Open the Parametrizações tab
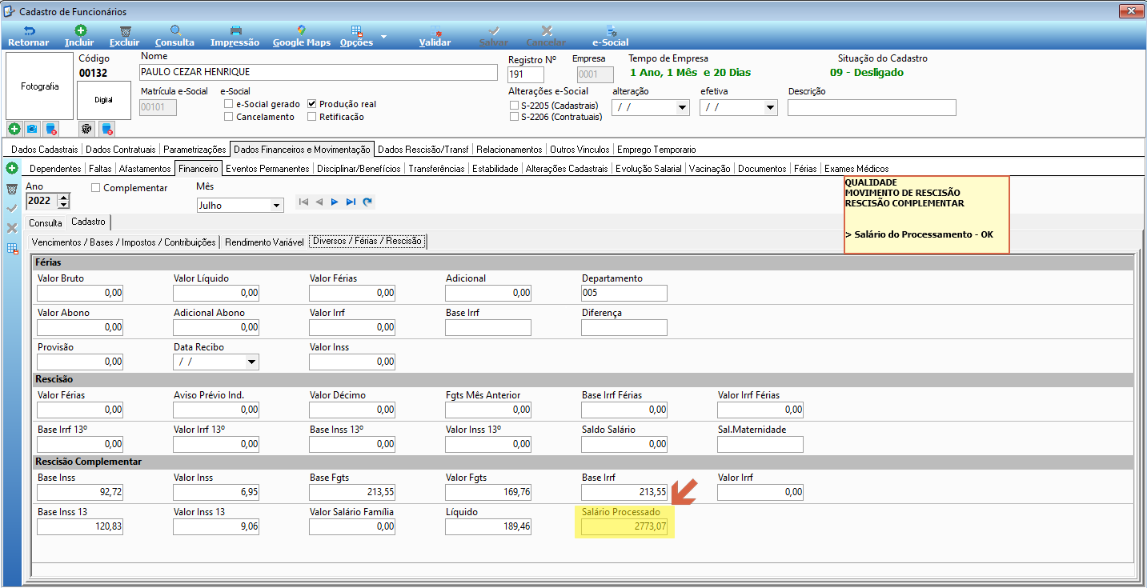Screen dimensions: 1147x588 coord(195,149)
